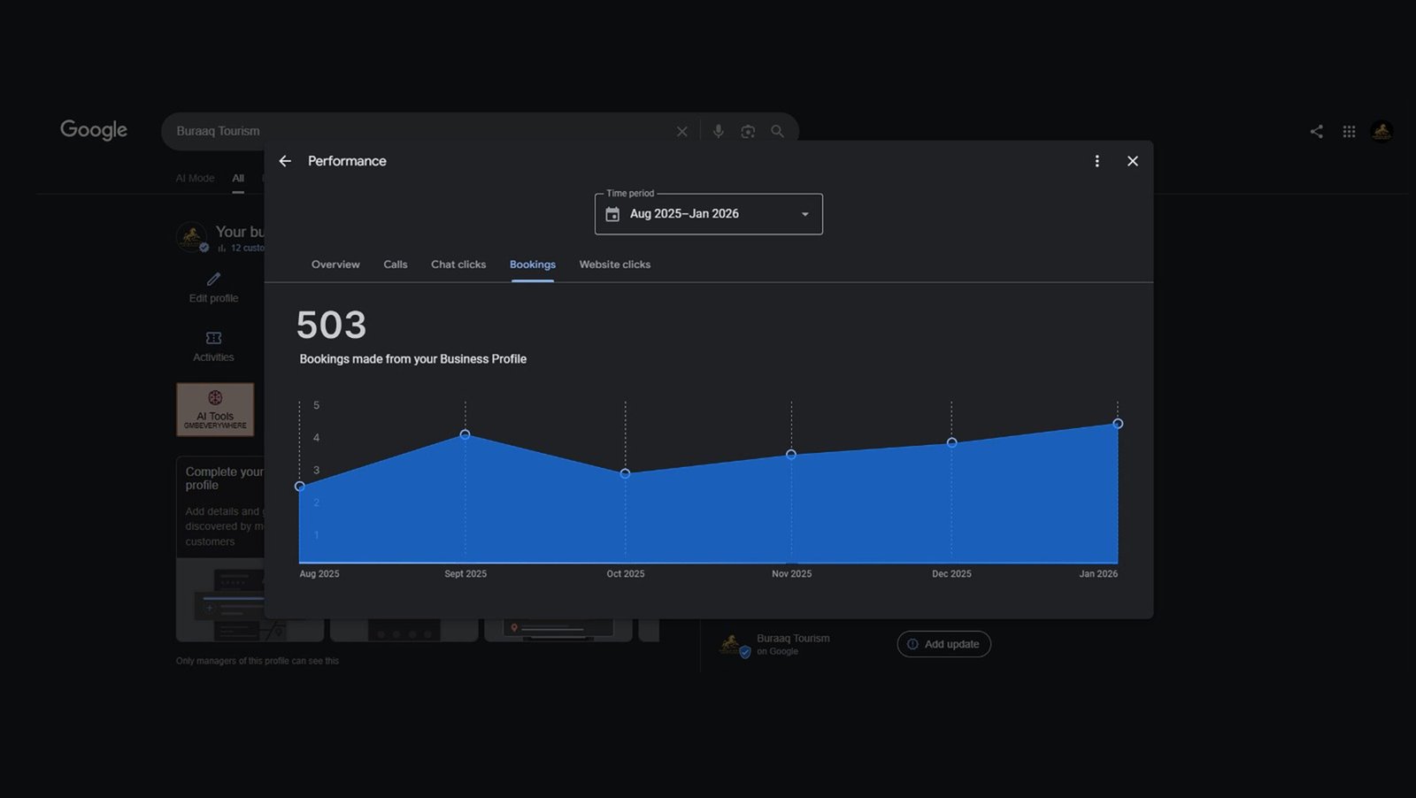Click the calendar icon in Time period
Screen dimensions: 1416x798
612,214
